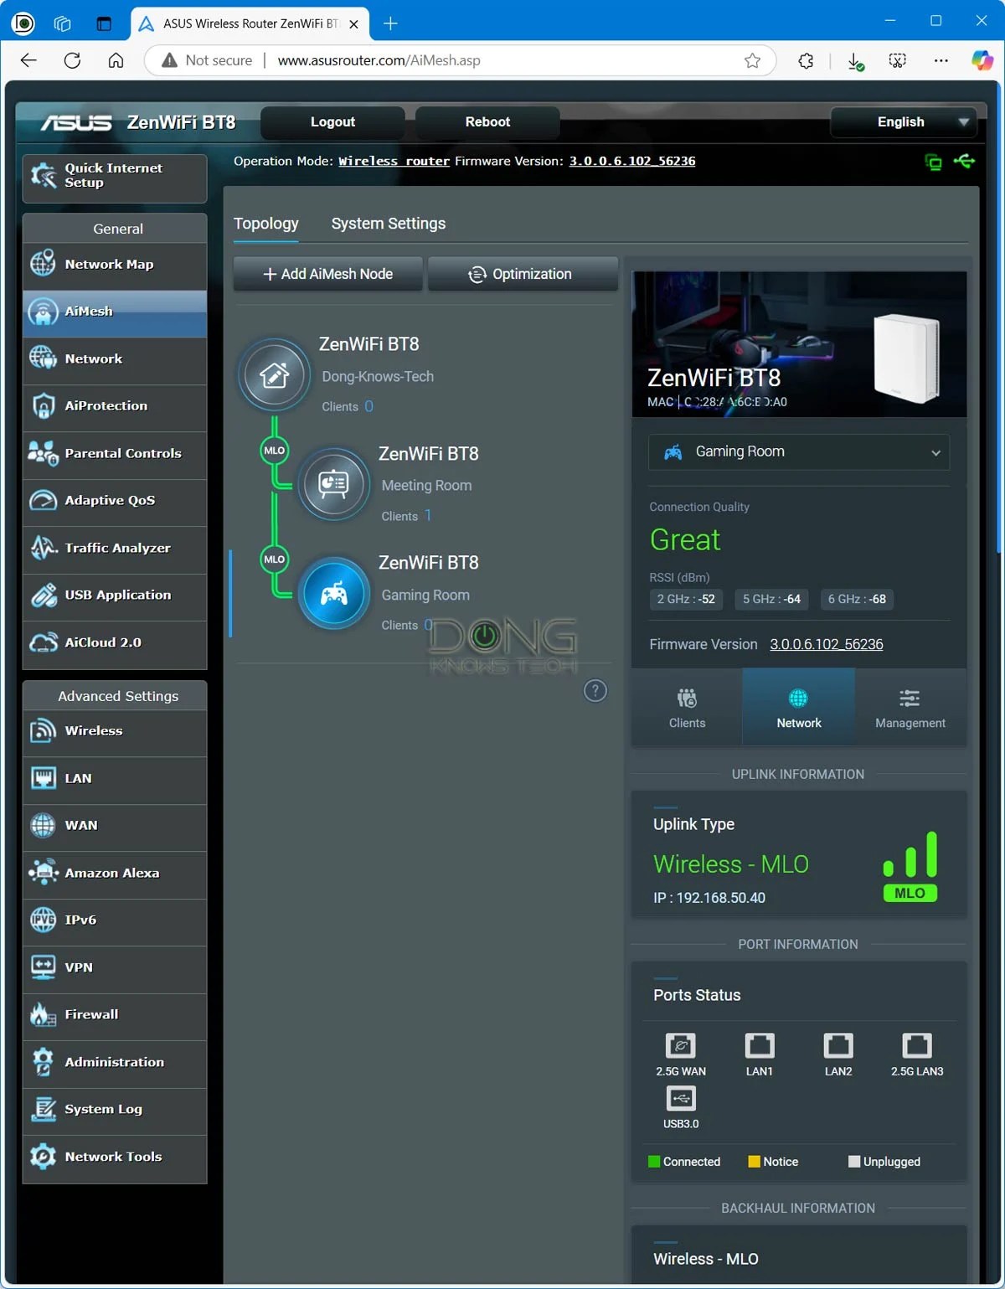Click 2.5G LAN3 port icon

(x=917, y=1045)
